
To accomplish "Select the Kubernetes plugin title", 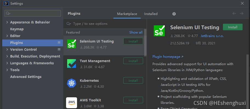I will [x=89, y=81].
